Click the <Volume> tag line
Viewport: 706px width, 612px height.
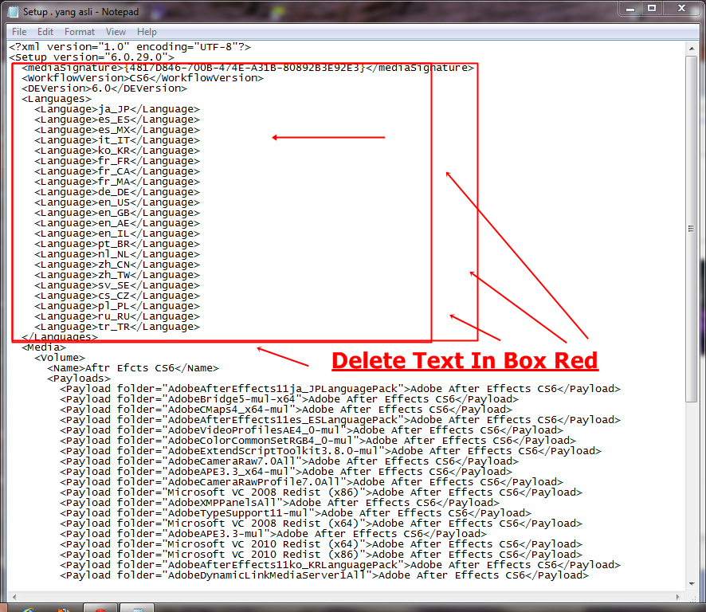(60, 358)
